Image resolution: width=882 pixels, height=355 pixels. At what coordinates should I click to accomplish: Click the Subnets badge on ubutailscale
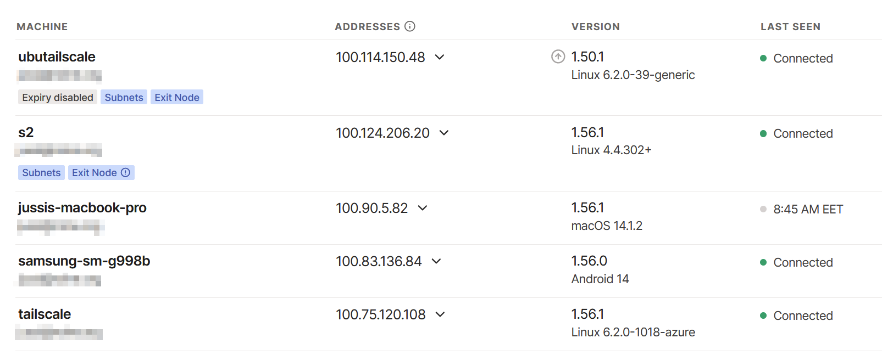[x=124, y=97]
